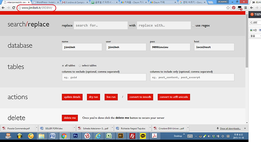Open Show all downloads link
Image resolution: width=261 pixels, height=142 pixels.
coord(230,128)
